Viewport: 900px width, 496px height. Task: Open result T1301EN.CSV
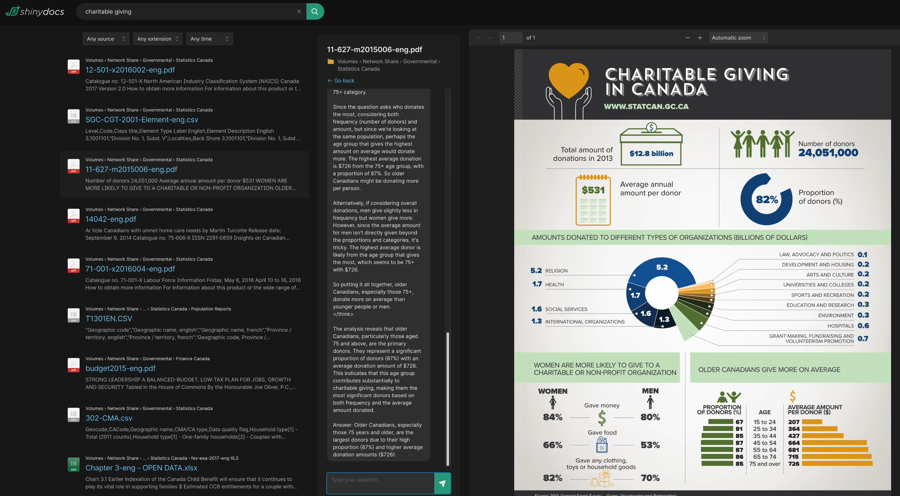pyautogui.click(x=109, y=318)
